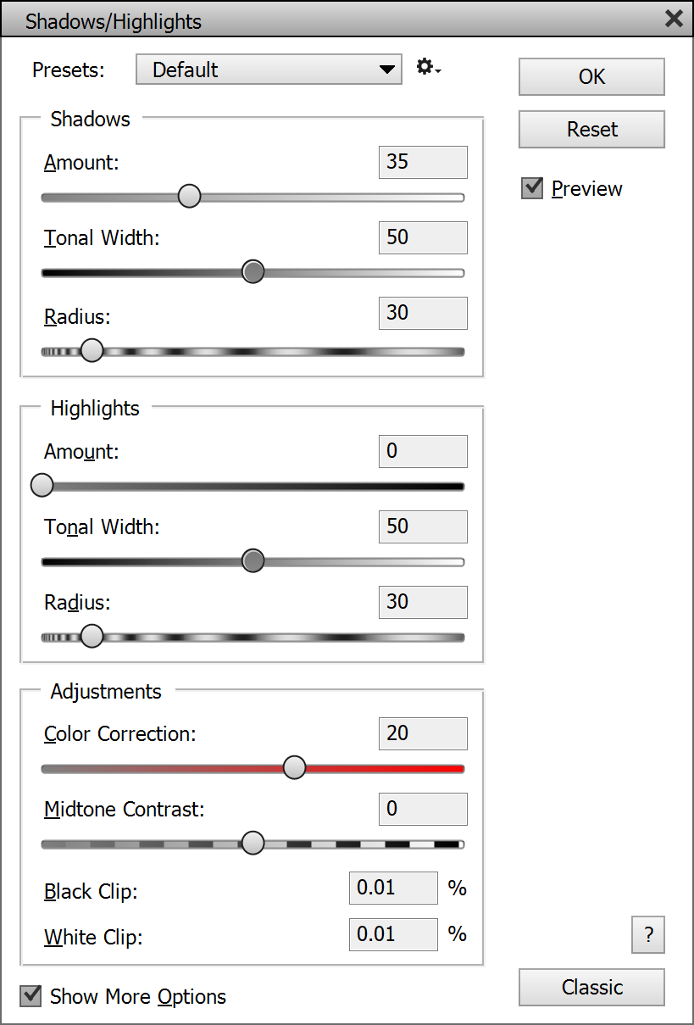Viewport: 694px width, 1025px height.
Task: Focus the White Clip percentage field
Action: [393, 934]
